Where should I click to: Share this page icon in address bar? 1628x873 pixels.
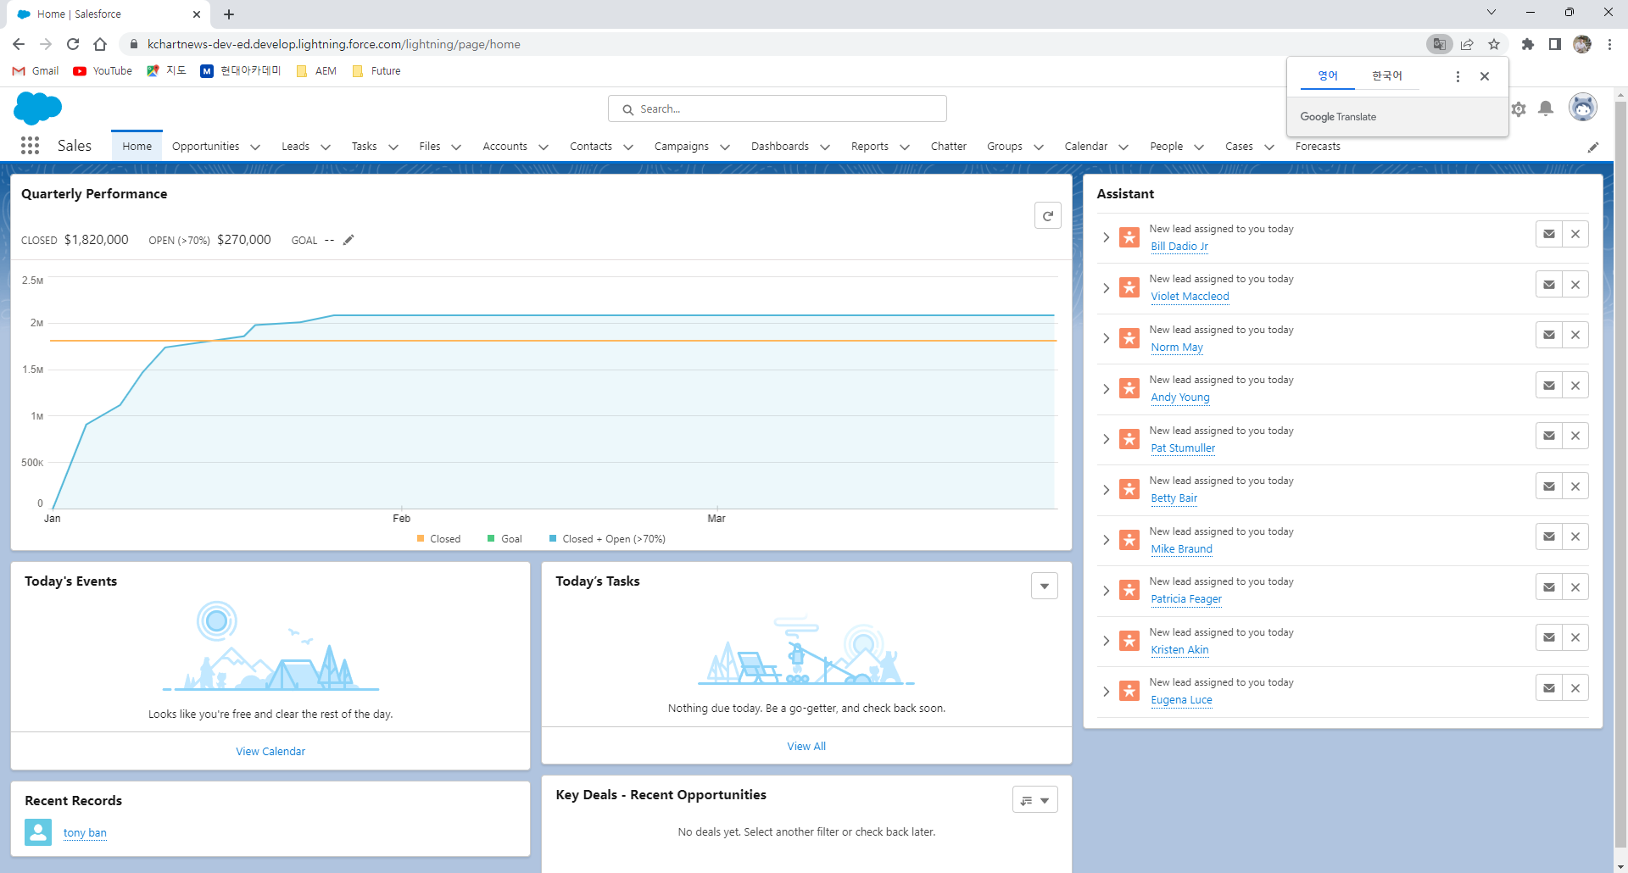(1467, 44)
